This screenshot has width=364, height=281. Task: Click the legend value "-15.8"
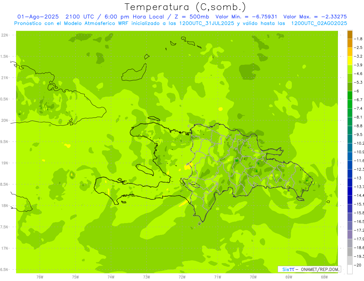[359, 213]
